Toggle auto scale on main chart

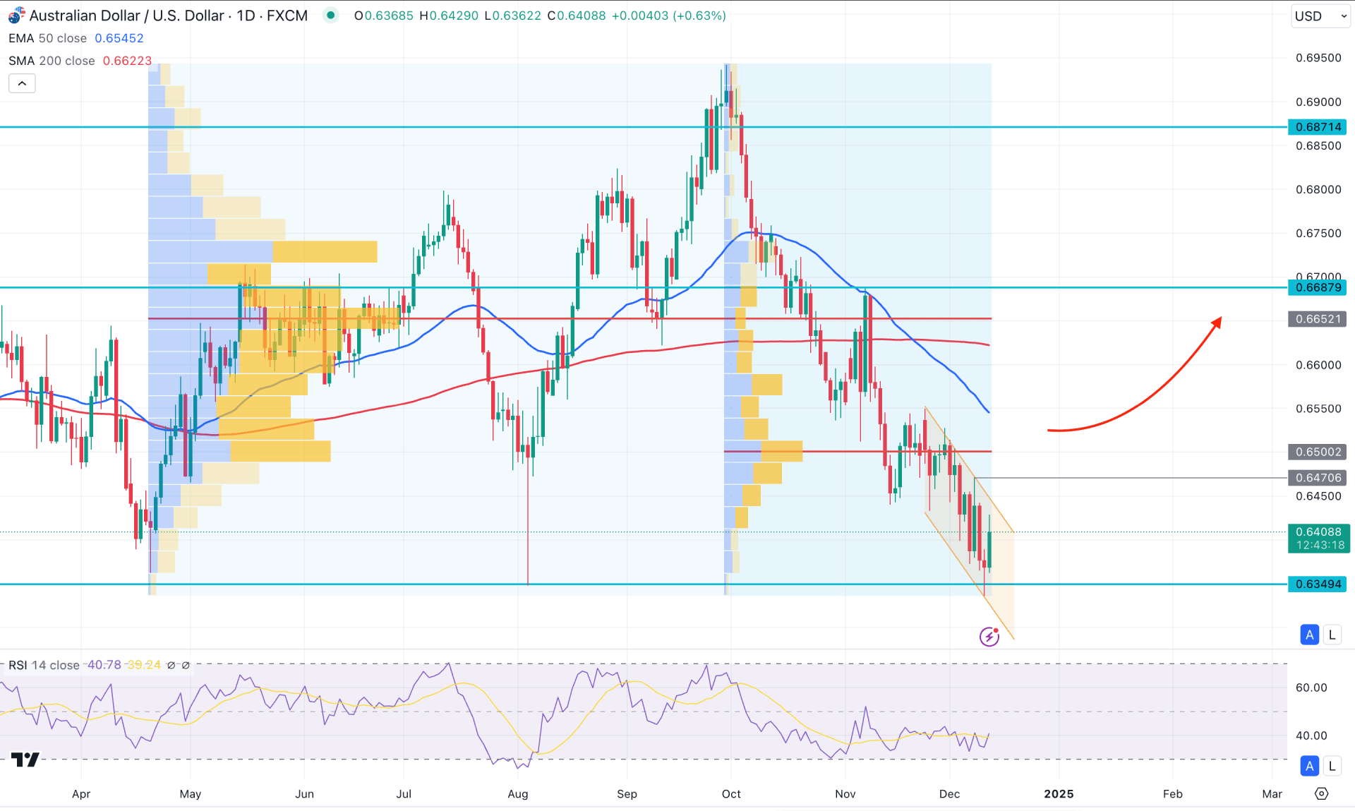[1310, 635]
